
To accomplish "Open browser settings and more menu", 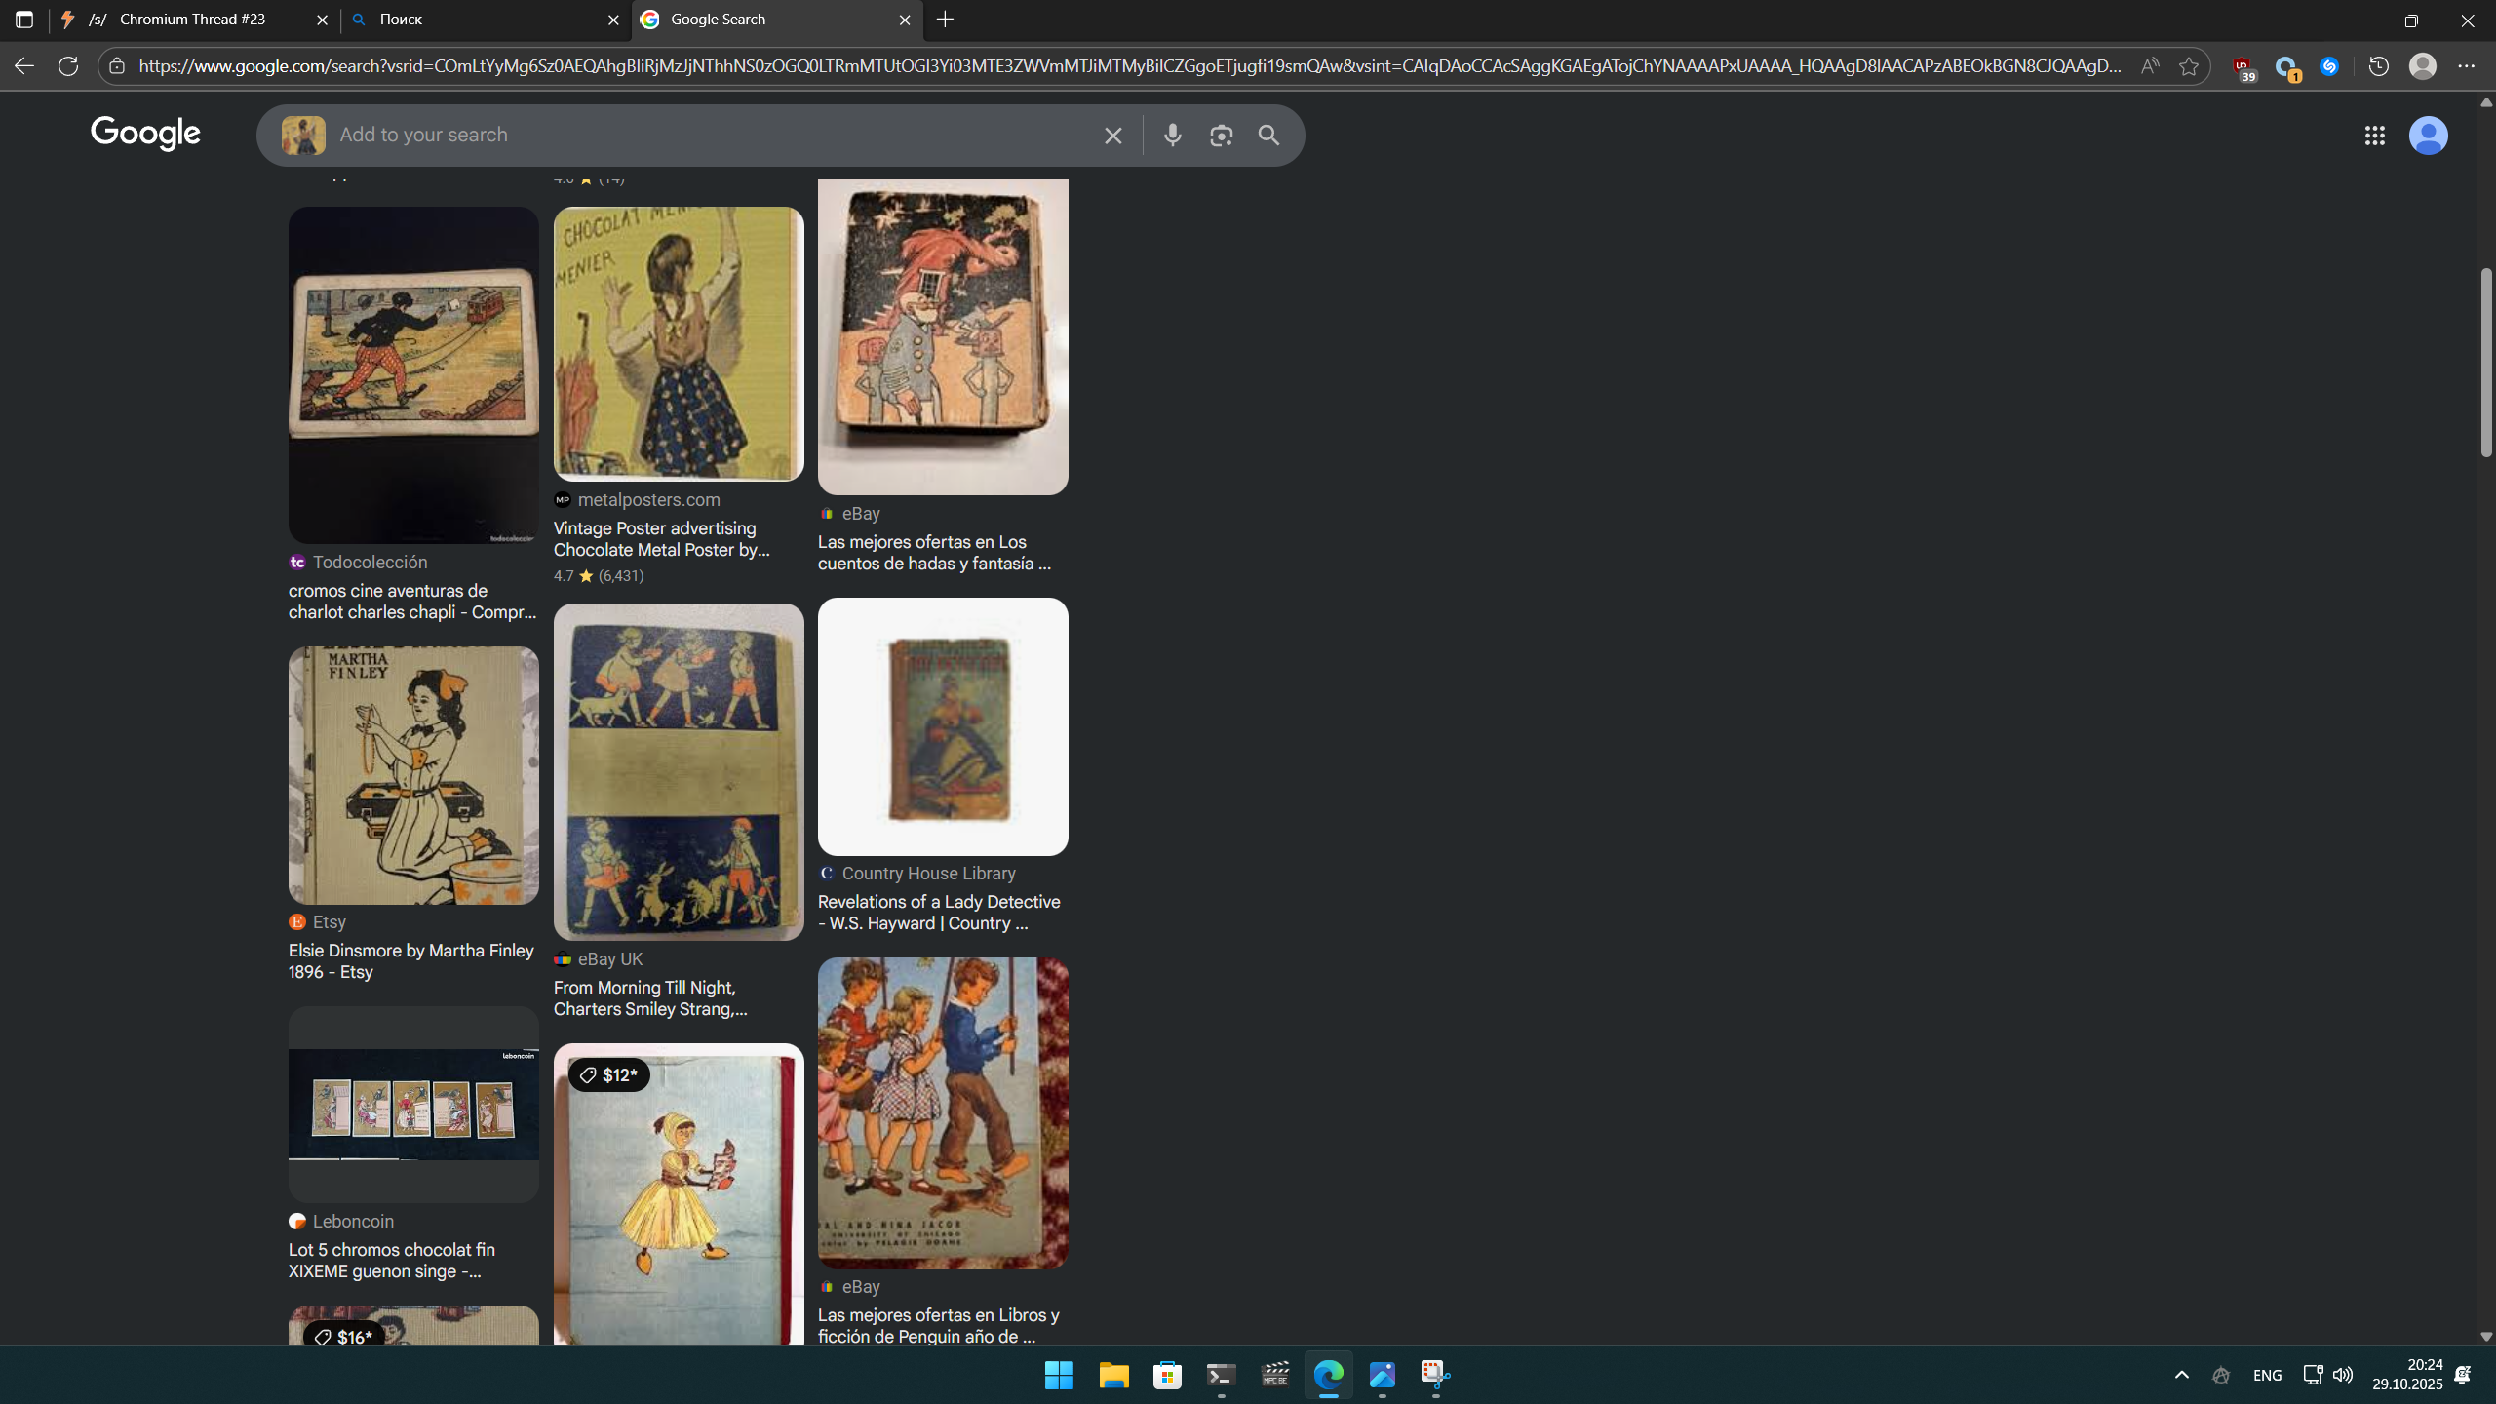I will (x=2466, y=66).
